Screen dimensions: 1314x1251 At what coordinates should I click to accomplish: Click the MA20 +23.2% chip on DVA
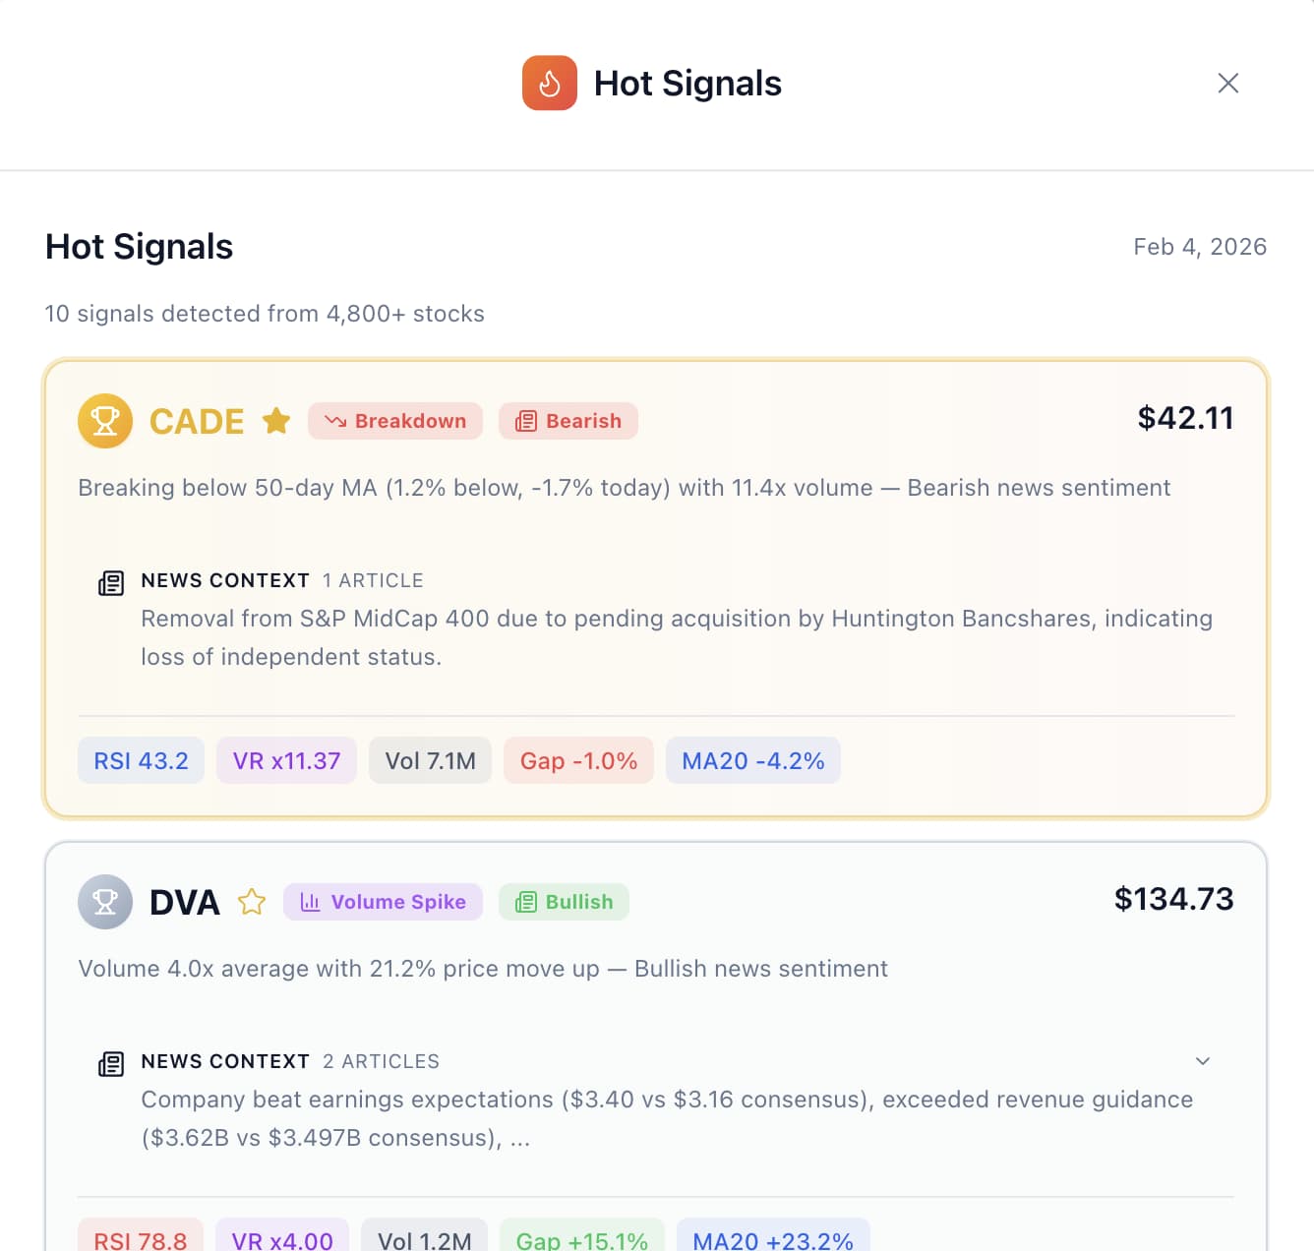pos(773,1239)
